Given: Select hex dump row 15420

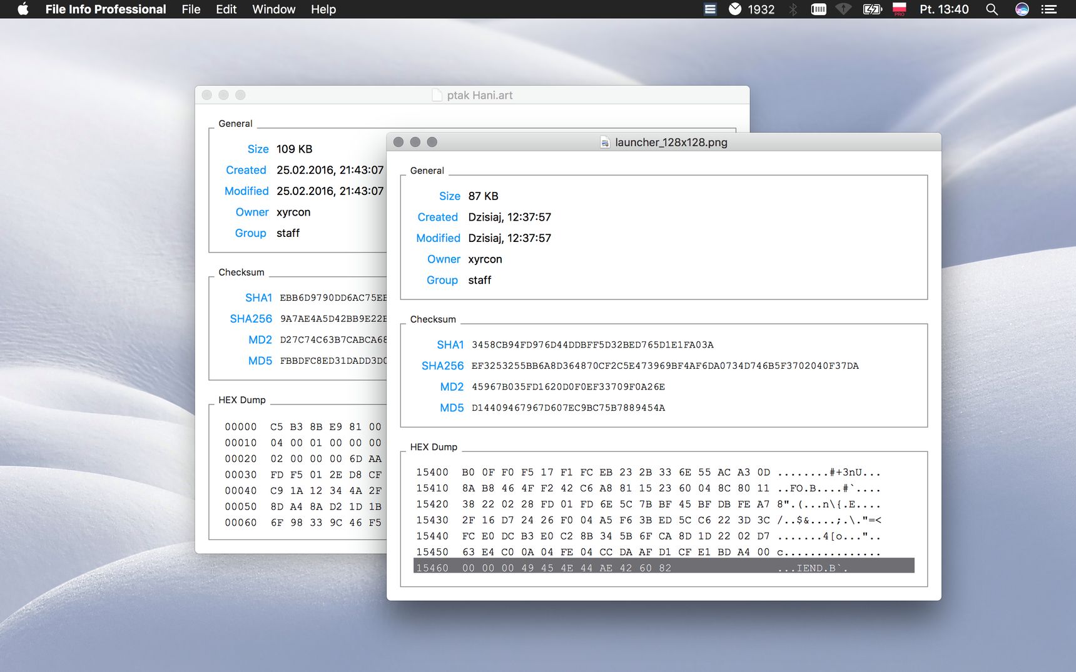Looking at the screenshot, I should (x=664, y=504).
